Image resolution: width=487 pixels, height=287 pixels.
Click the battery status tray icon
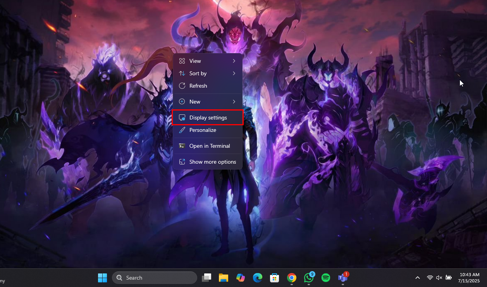tap(449, 278)
